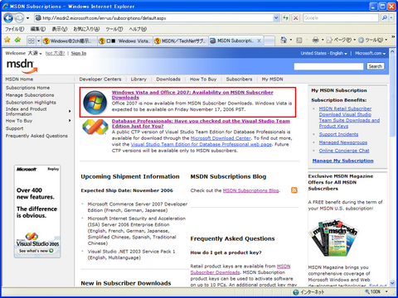
Task: Click the Add to Favorites icon
Action: 18,40
